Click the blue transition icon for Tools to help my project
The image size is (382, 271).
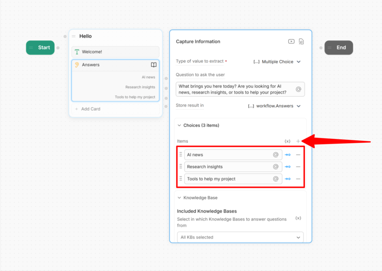(287, 179)
